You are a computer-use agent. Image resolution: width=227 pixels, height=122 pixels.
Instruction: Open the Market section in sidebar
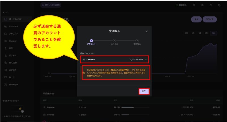(13, 26)
